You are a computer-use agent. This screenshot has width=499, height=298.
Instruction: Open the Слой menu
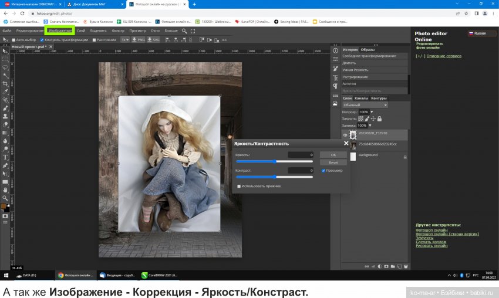click(x=81, y=31)
